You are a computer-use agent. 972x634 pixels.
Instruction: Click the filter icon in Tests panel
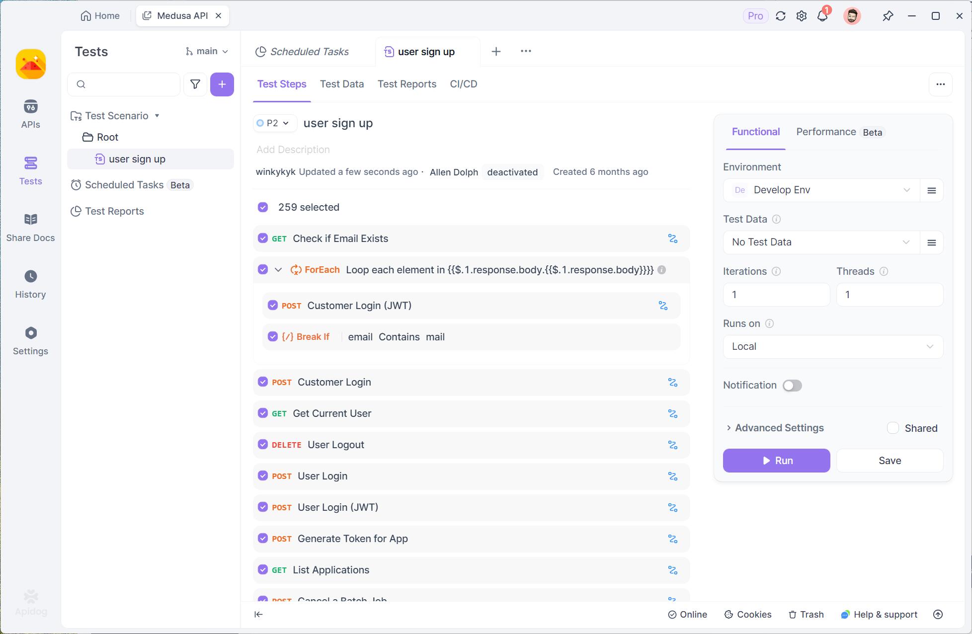coord(195,83)
